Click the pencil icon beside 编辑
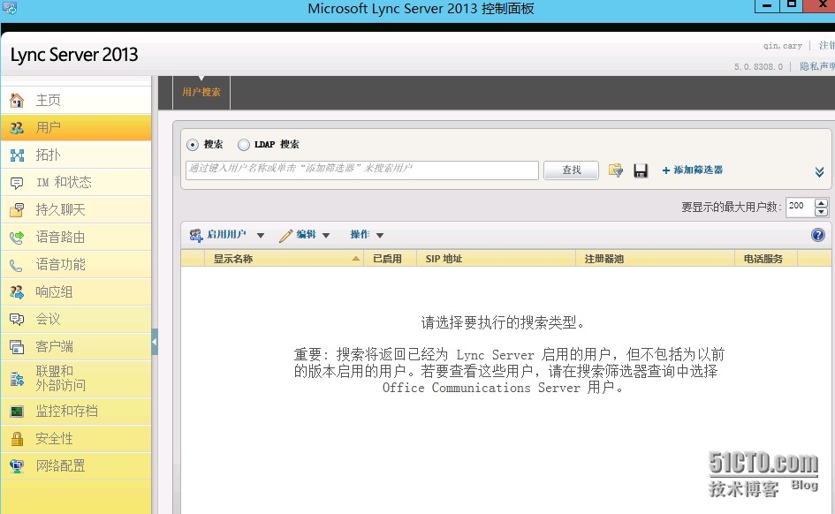 click(x=285, y=235)
